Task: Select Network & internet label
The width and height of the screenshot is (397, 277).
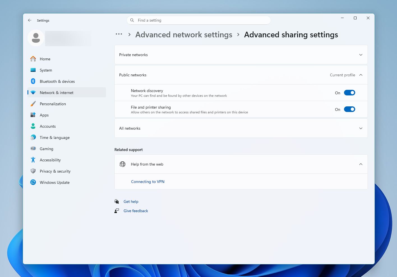Action: [57, 93]
